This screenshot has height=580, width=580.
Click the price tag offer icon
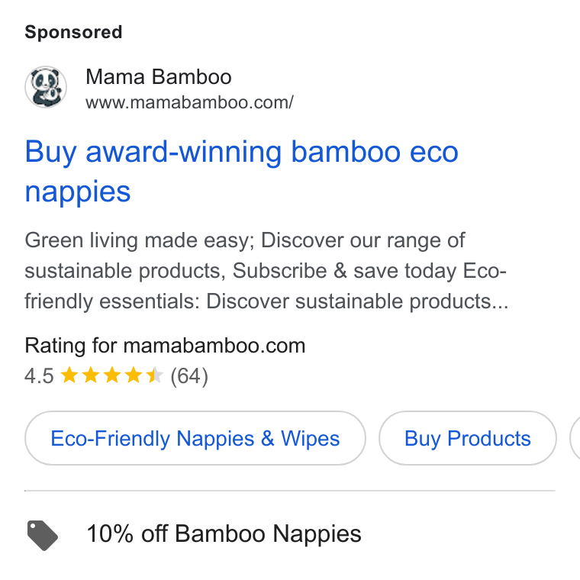pos(43,535)
